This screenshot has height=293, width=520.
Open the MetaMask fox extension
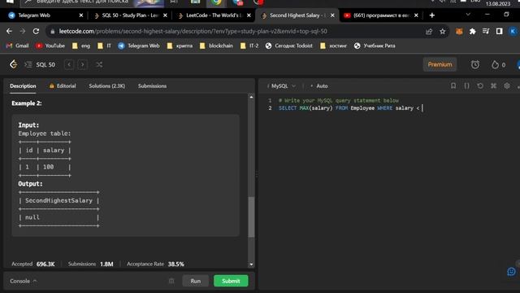coord(459,31)
